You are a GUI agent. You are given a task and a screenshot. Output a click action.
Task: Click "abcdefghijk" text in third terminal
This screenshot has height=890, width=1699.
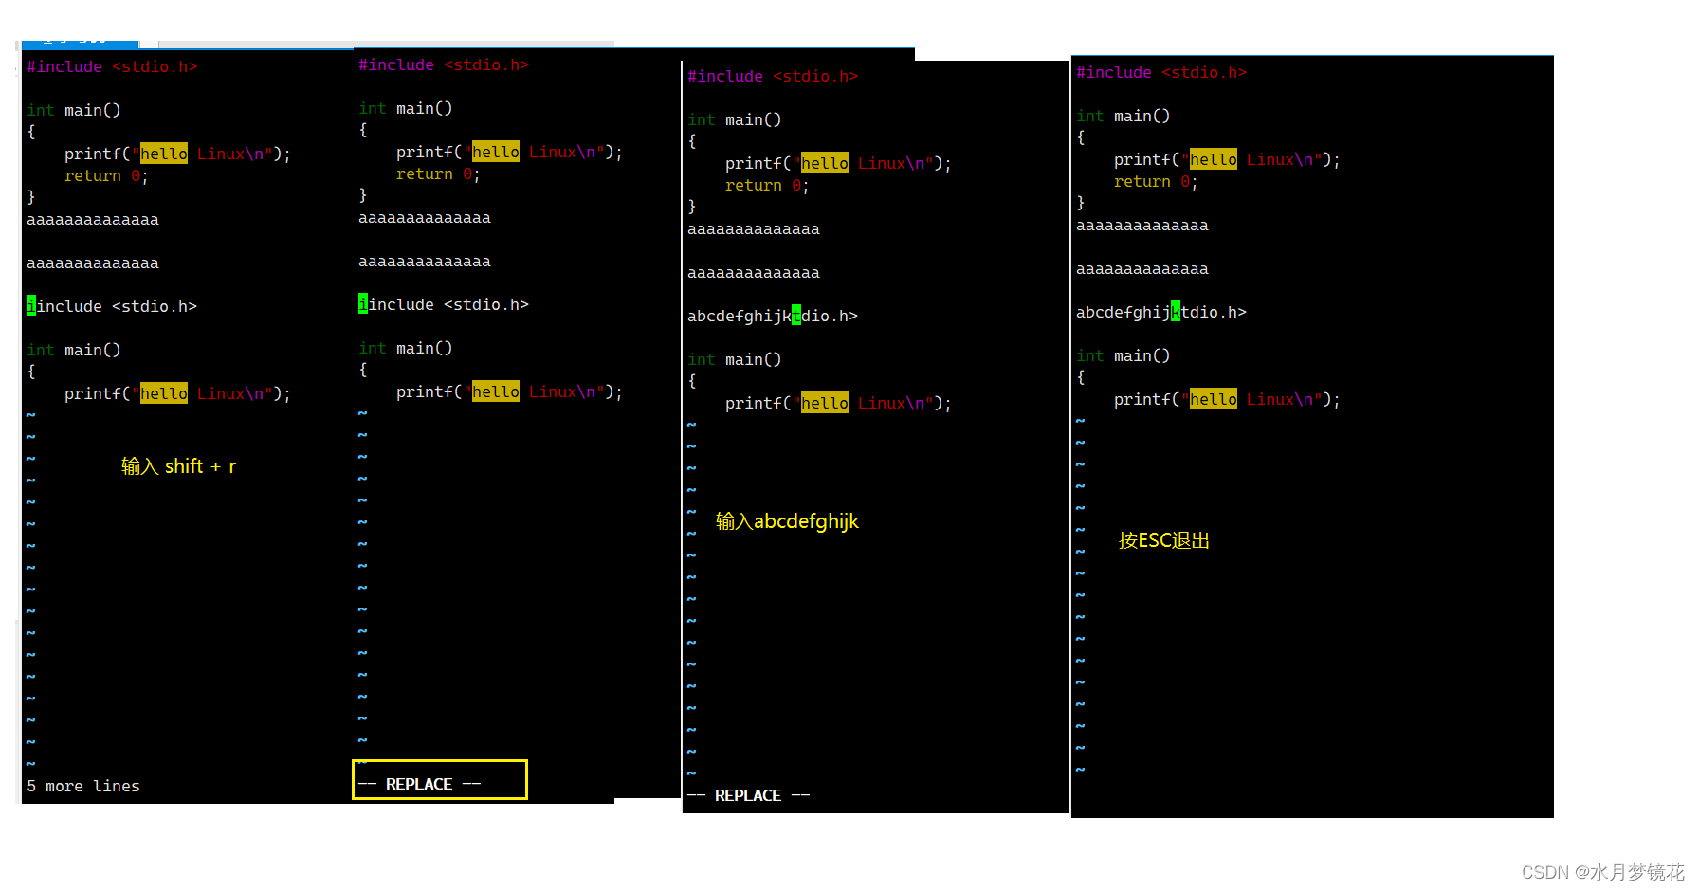(x=740, y=316)
